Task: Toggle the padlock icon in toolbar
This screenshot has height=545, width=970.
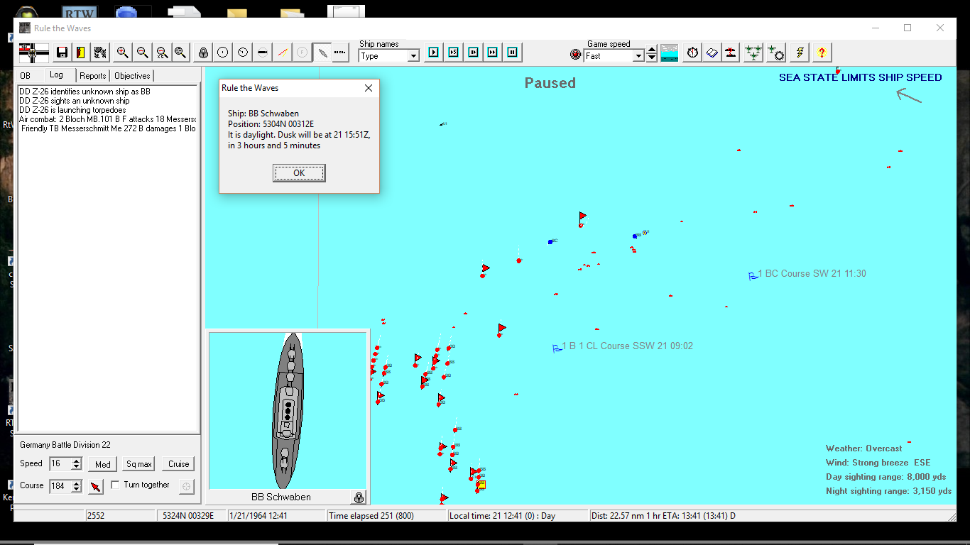Action: [x=203, y=53]
